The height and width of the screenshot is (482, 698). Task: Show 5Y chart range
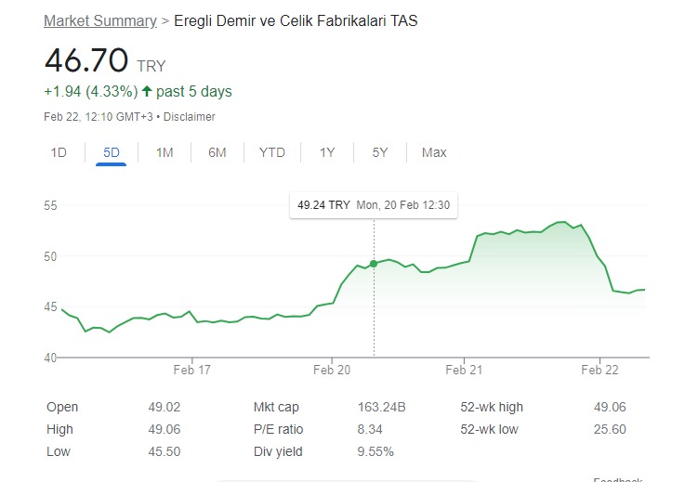[380, 152]
